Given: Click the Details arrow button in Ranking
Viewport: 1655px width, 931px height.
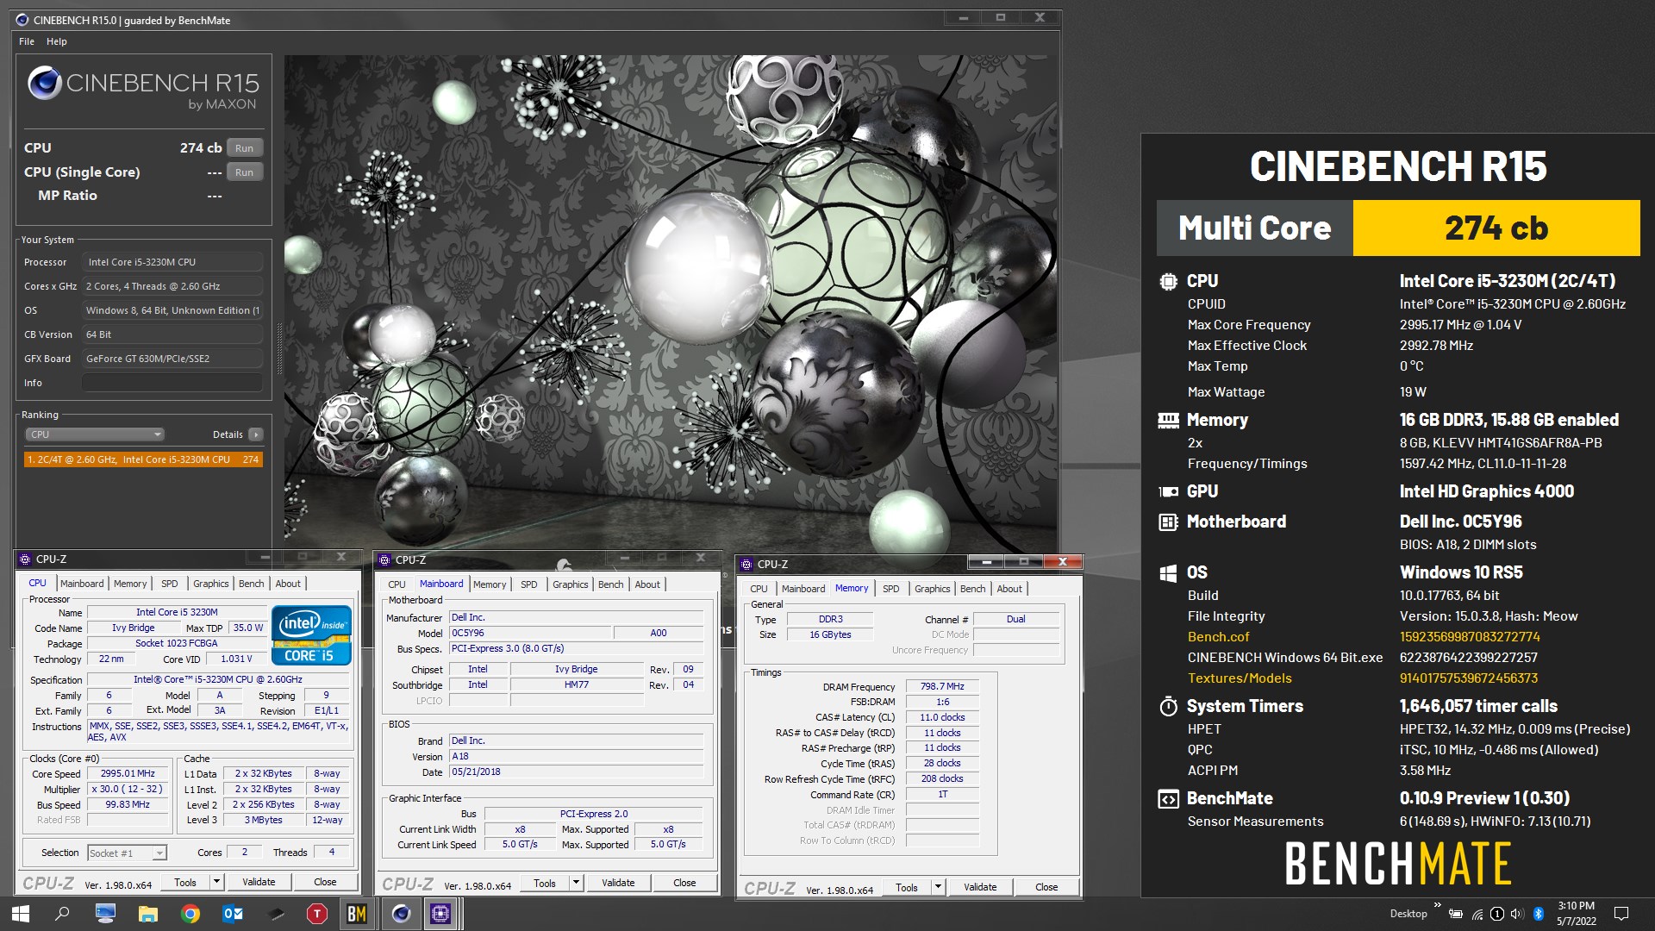Looking at the screenshot, I should tap(256, 434).
